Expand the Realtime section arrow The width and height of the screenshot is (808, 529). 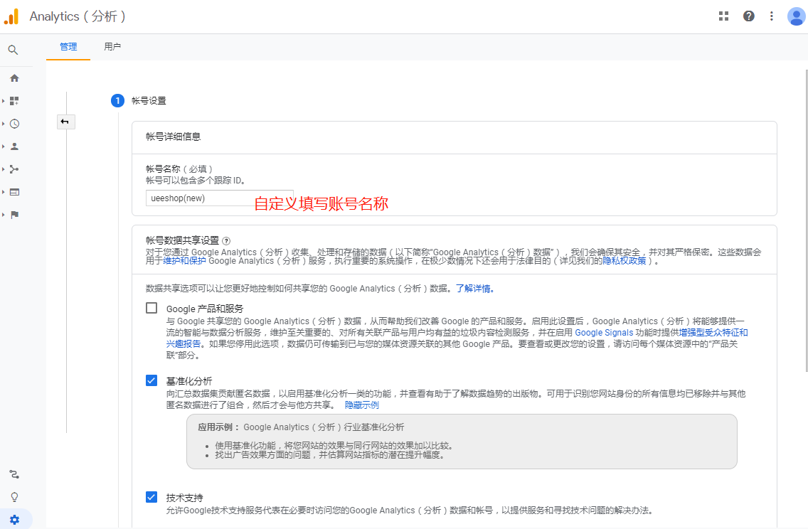tap(4, 124)
